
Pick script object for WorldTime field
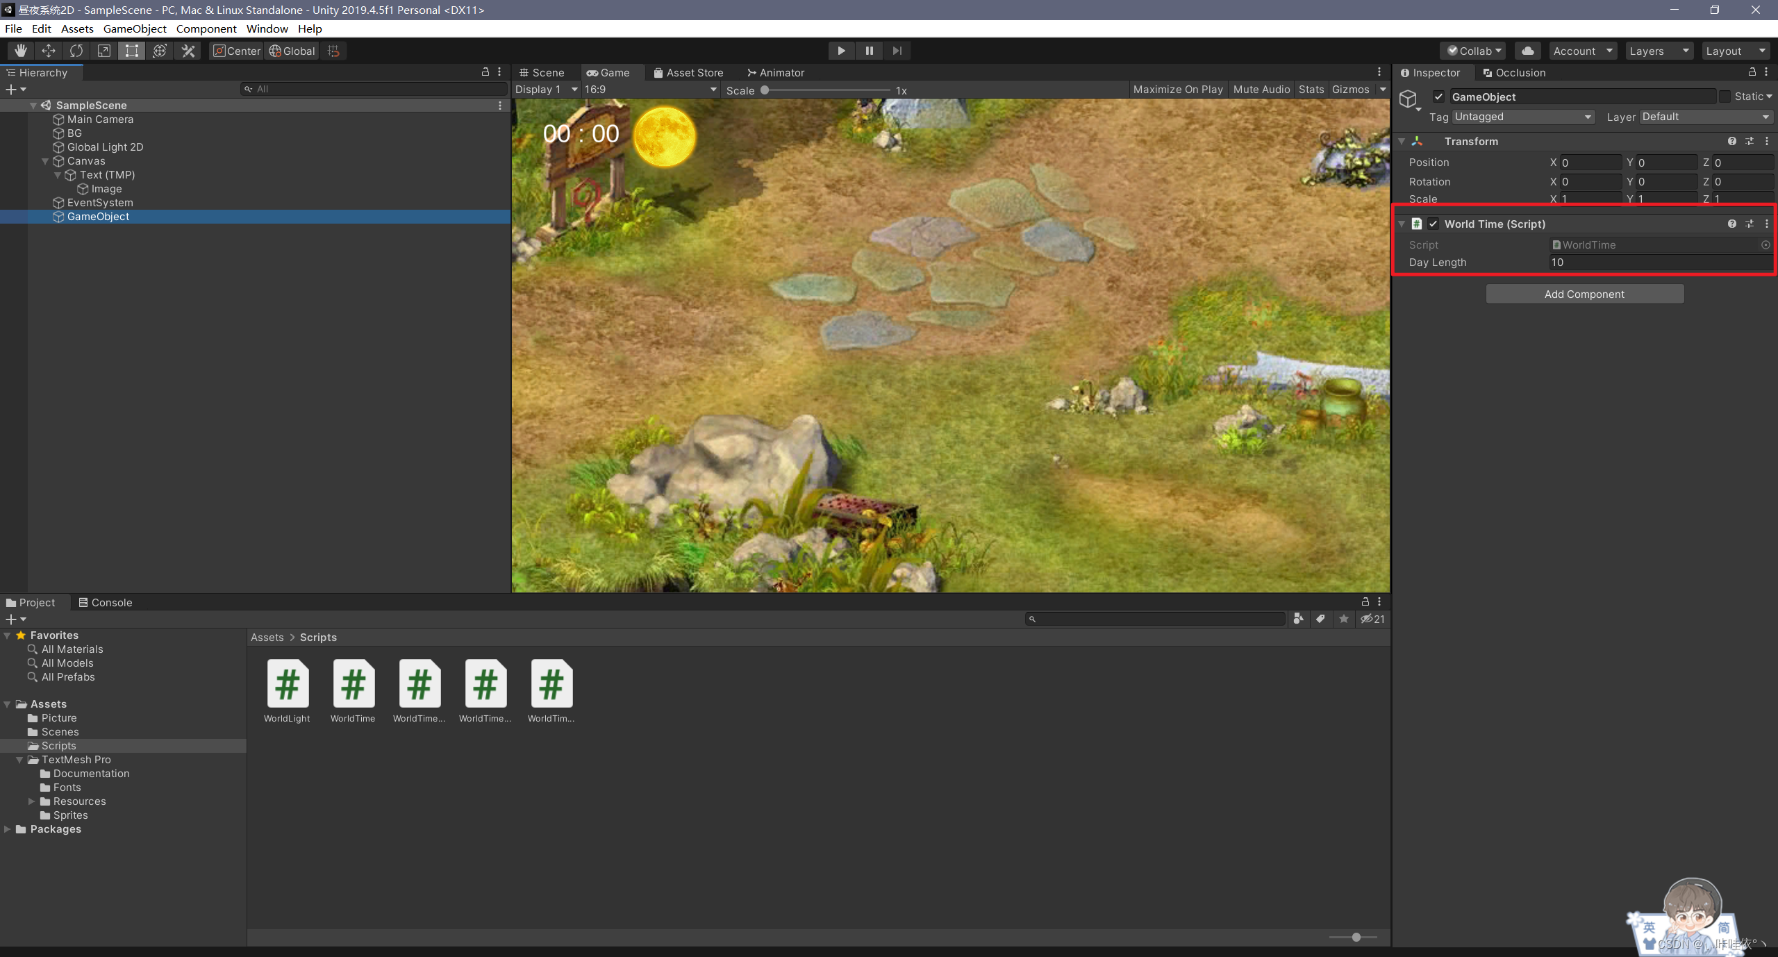coord(1765,244)
